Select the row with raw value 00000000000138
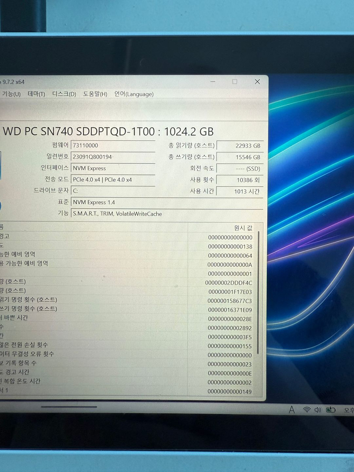This screenshot has width=354, height=472. tap(127, 246)
